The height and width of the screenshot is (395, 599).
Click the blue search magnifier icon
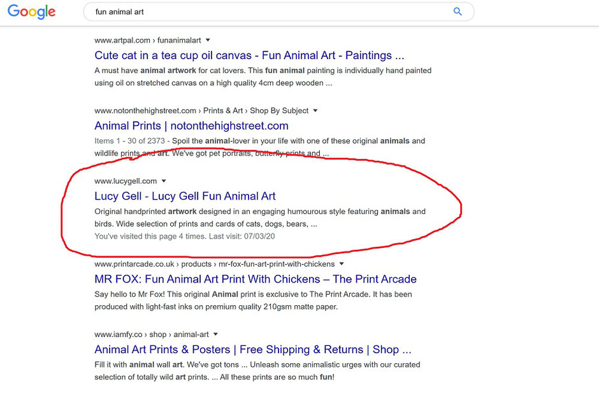point(458,11)
